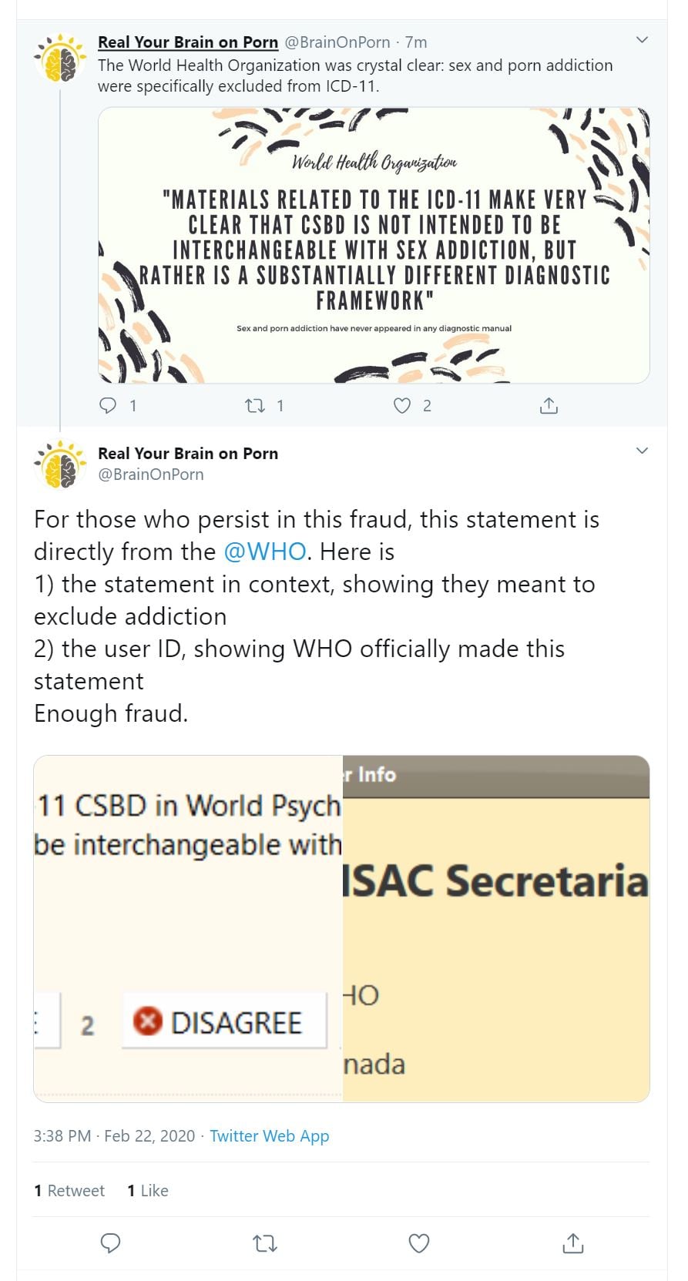Open the first tweet's chevron menu
The image size is (688, 1281).
tap(642, 39)
